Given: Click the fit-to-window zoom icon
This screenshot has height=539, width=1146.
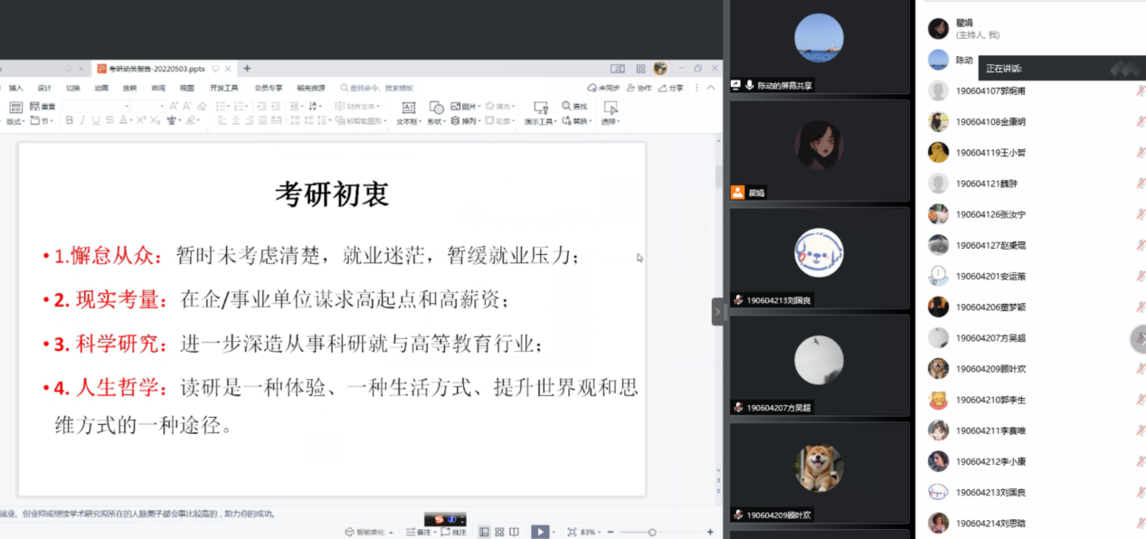Looking at the screenshot, I should click(x=572, y=532).
